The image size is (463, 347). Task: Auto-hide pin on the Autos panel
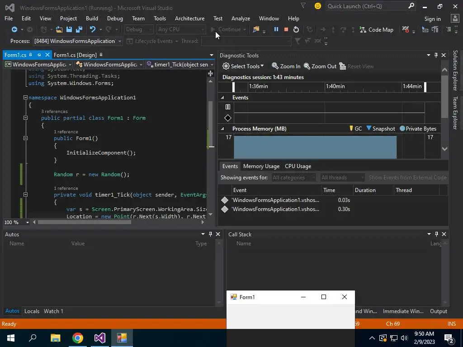[x=210, y=234]
